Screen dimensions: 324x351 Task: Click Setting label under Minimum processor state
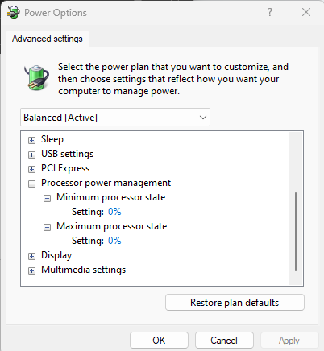point(88,212)
